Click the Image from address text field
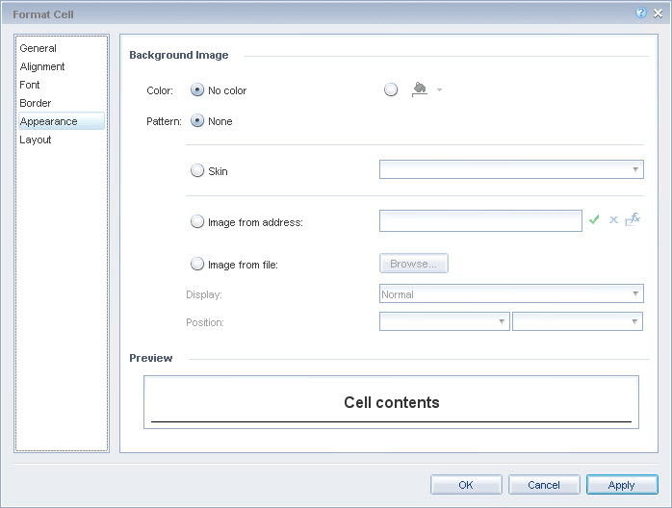 coord(480,221)
